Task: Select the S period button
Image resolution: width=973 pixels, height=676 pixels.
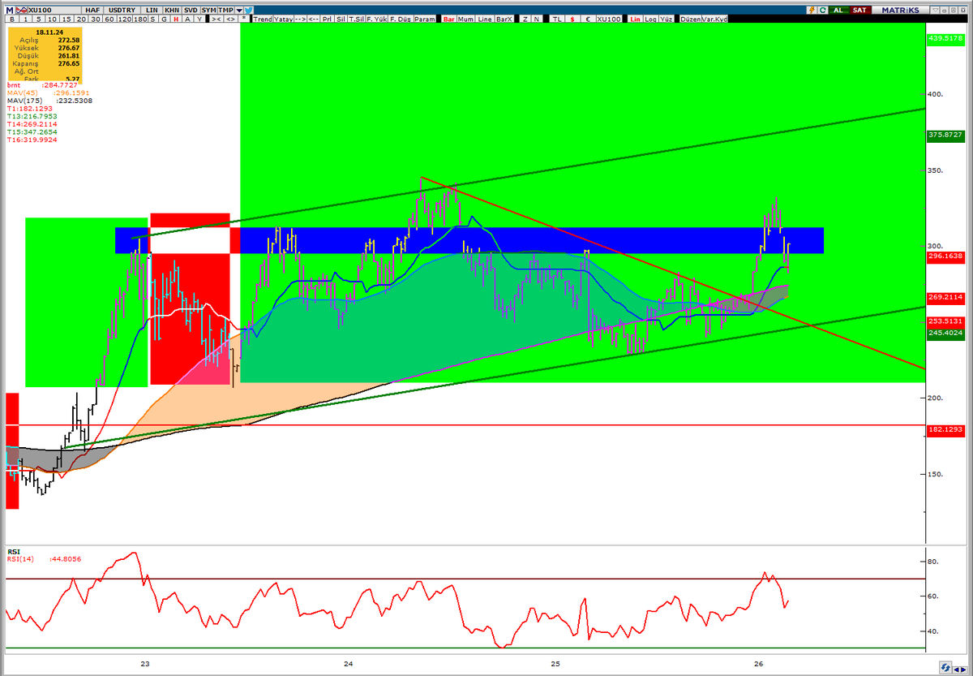Action: click(152, 19)
